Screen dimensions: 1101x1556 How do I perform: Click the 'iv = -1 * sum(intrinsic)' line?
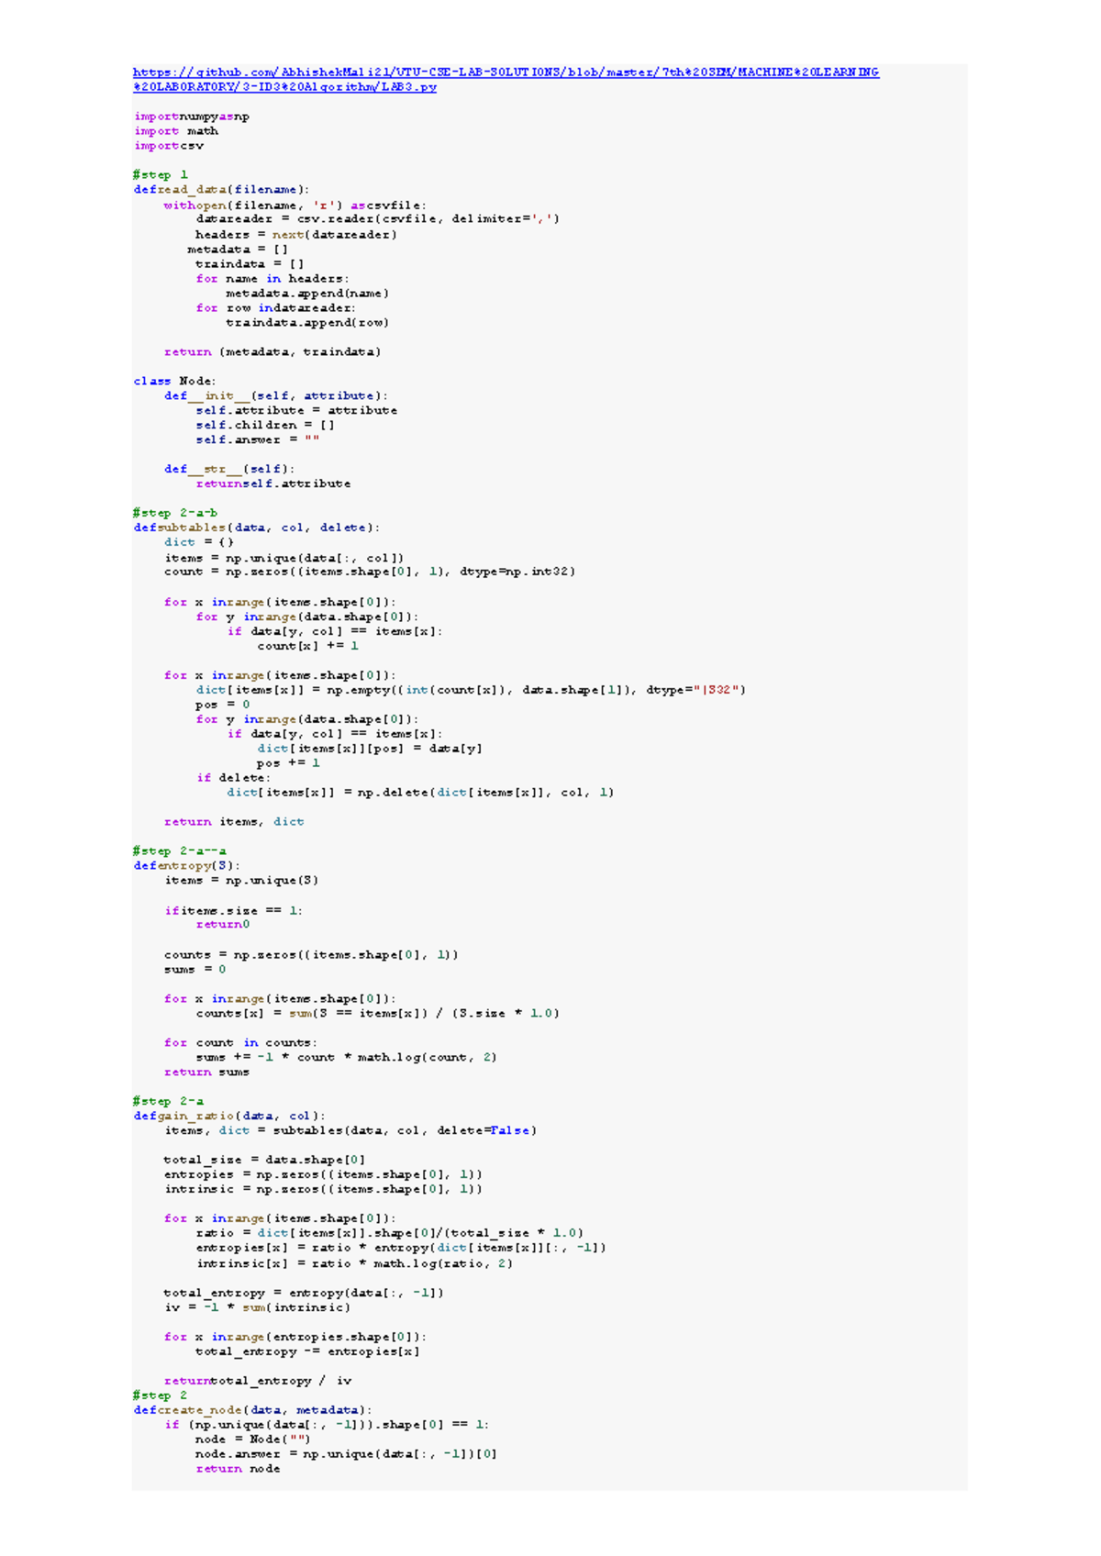pyautogui.click(x=257, y=1307)
